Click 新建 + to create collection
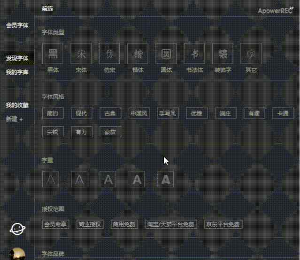300x260 pixels. (x=15, y=119)
